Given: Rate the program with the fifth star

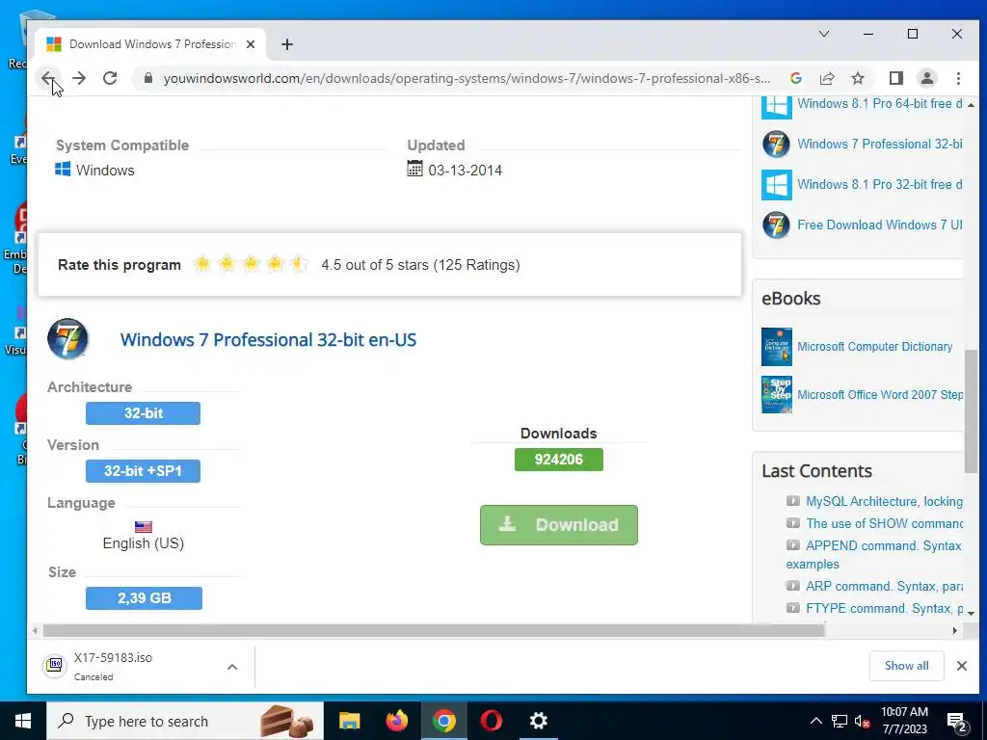Looking at the screenshot, I should click(299, 264).
